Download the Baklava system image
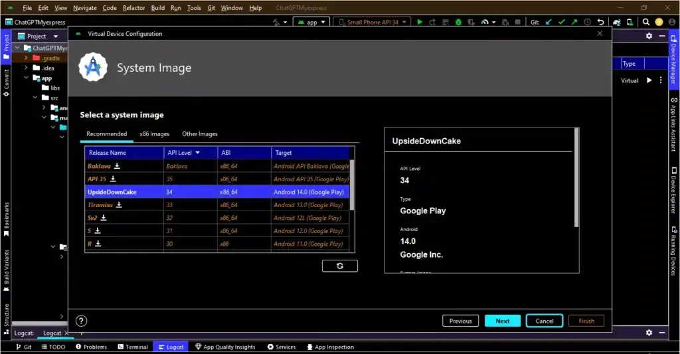 [x=117, y=166]
